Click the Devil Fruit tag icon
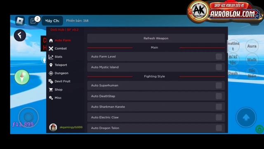Viewport: 264px width, 149px height. [51, 81]
